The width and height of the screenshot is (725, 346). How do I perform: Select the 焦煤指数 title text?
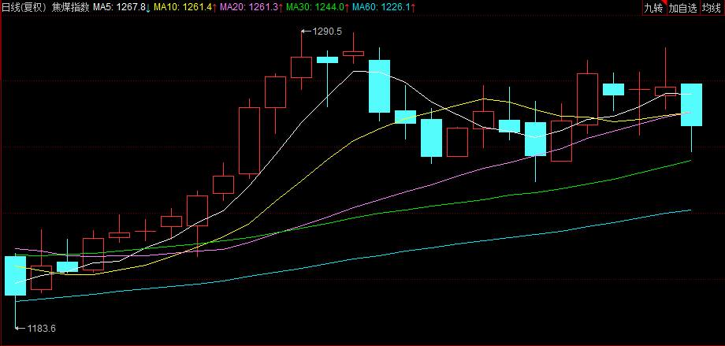click(70, 7)
